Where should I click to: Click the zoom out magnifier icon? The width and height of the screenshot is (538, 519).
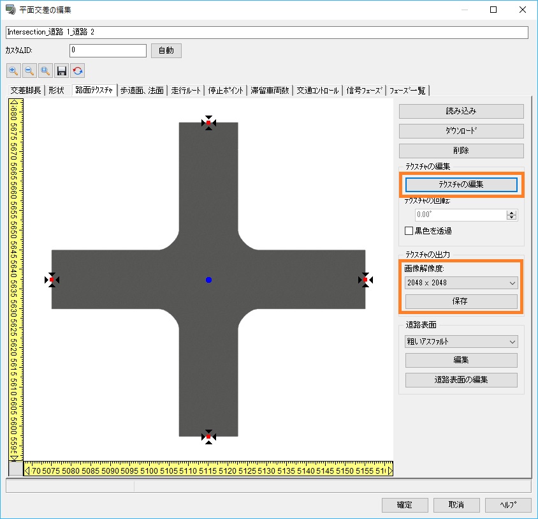[x=29, y=71]
